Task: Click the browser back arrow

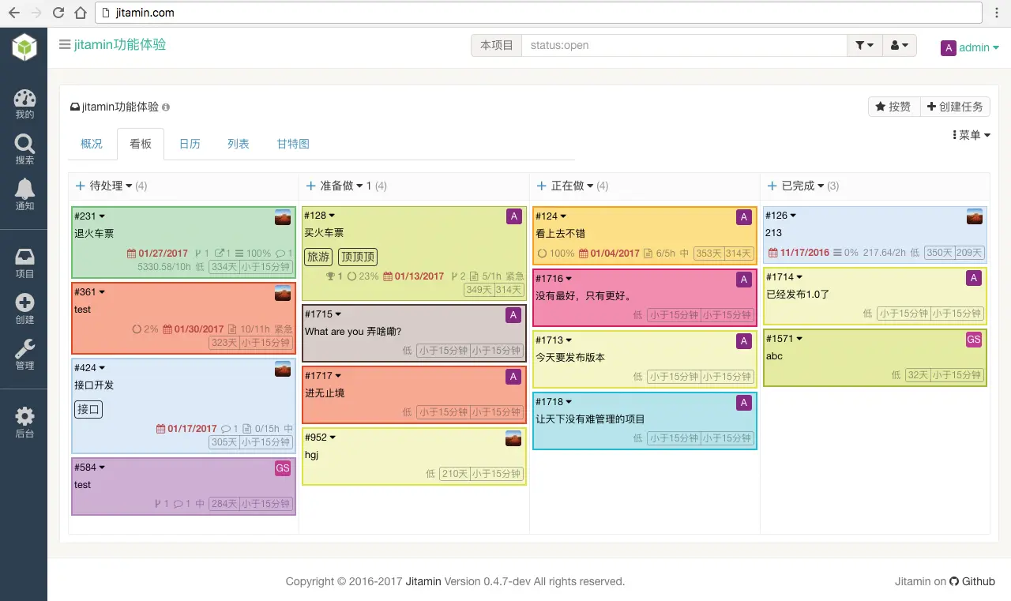Action: [14, 13]
